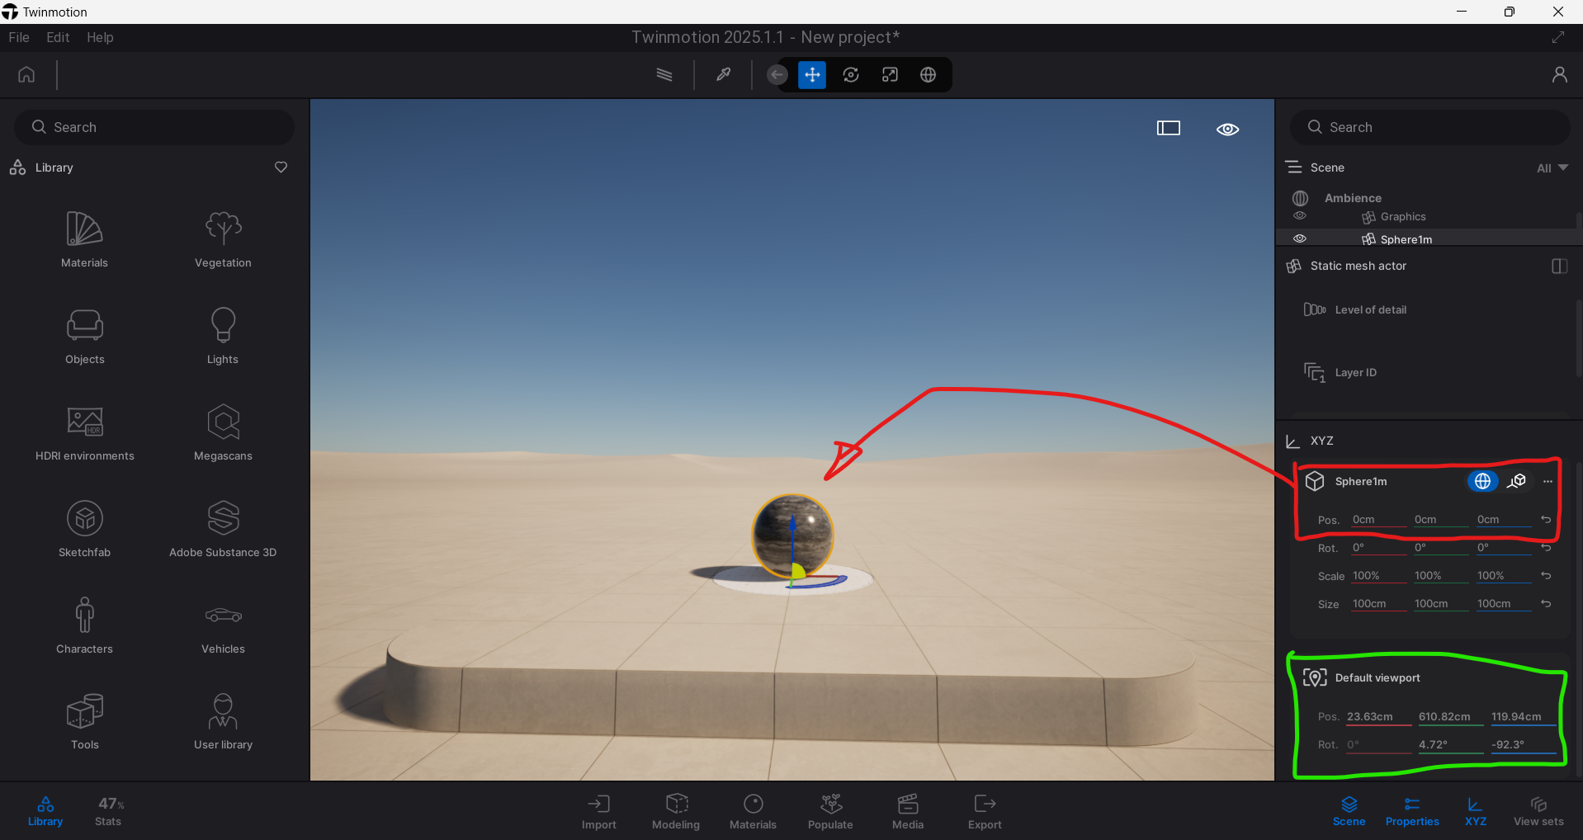The image size is (1583, 840).
Task: Click the material picker eyedropper icon
Action: pyautogui.click(x=723, y=75)
